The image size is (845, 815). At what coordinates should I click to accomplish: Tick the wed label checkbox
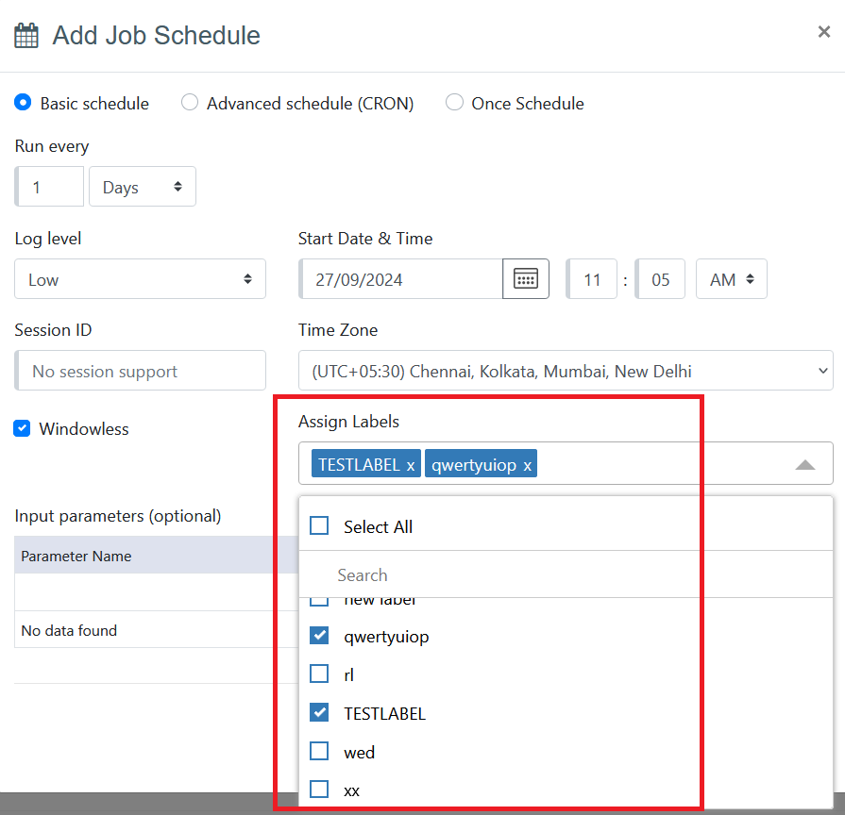tap(319, 752)
